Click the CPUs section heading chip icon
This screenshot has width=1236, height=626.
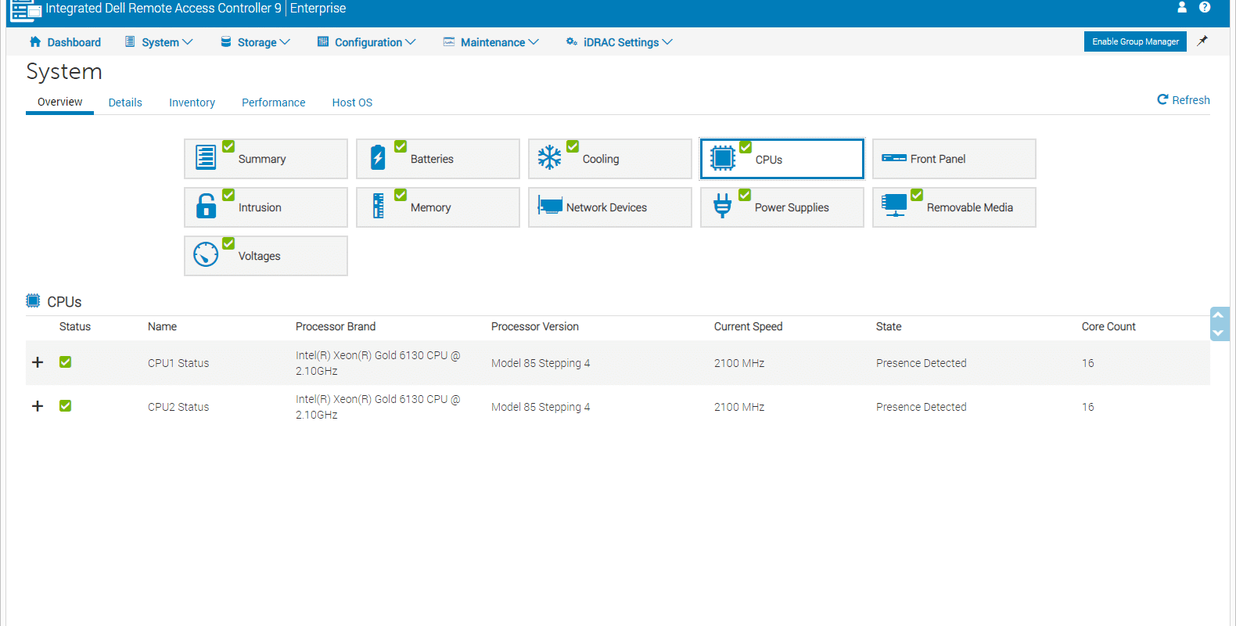[x=33, y=300]
